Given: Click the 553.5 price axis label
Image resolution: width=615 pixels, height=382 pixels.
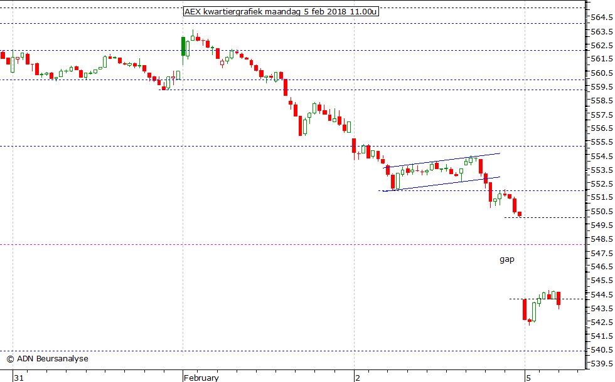Looking at the screenshot, I should 602,170.
